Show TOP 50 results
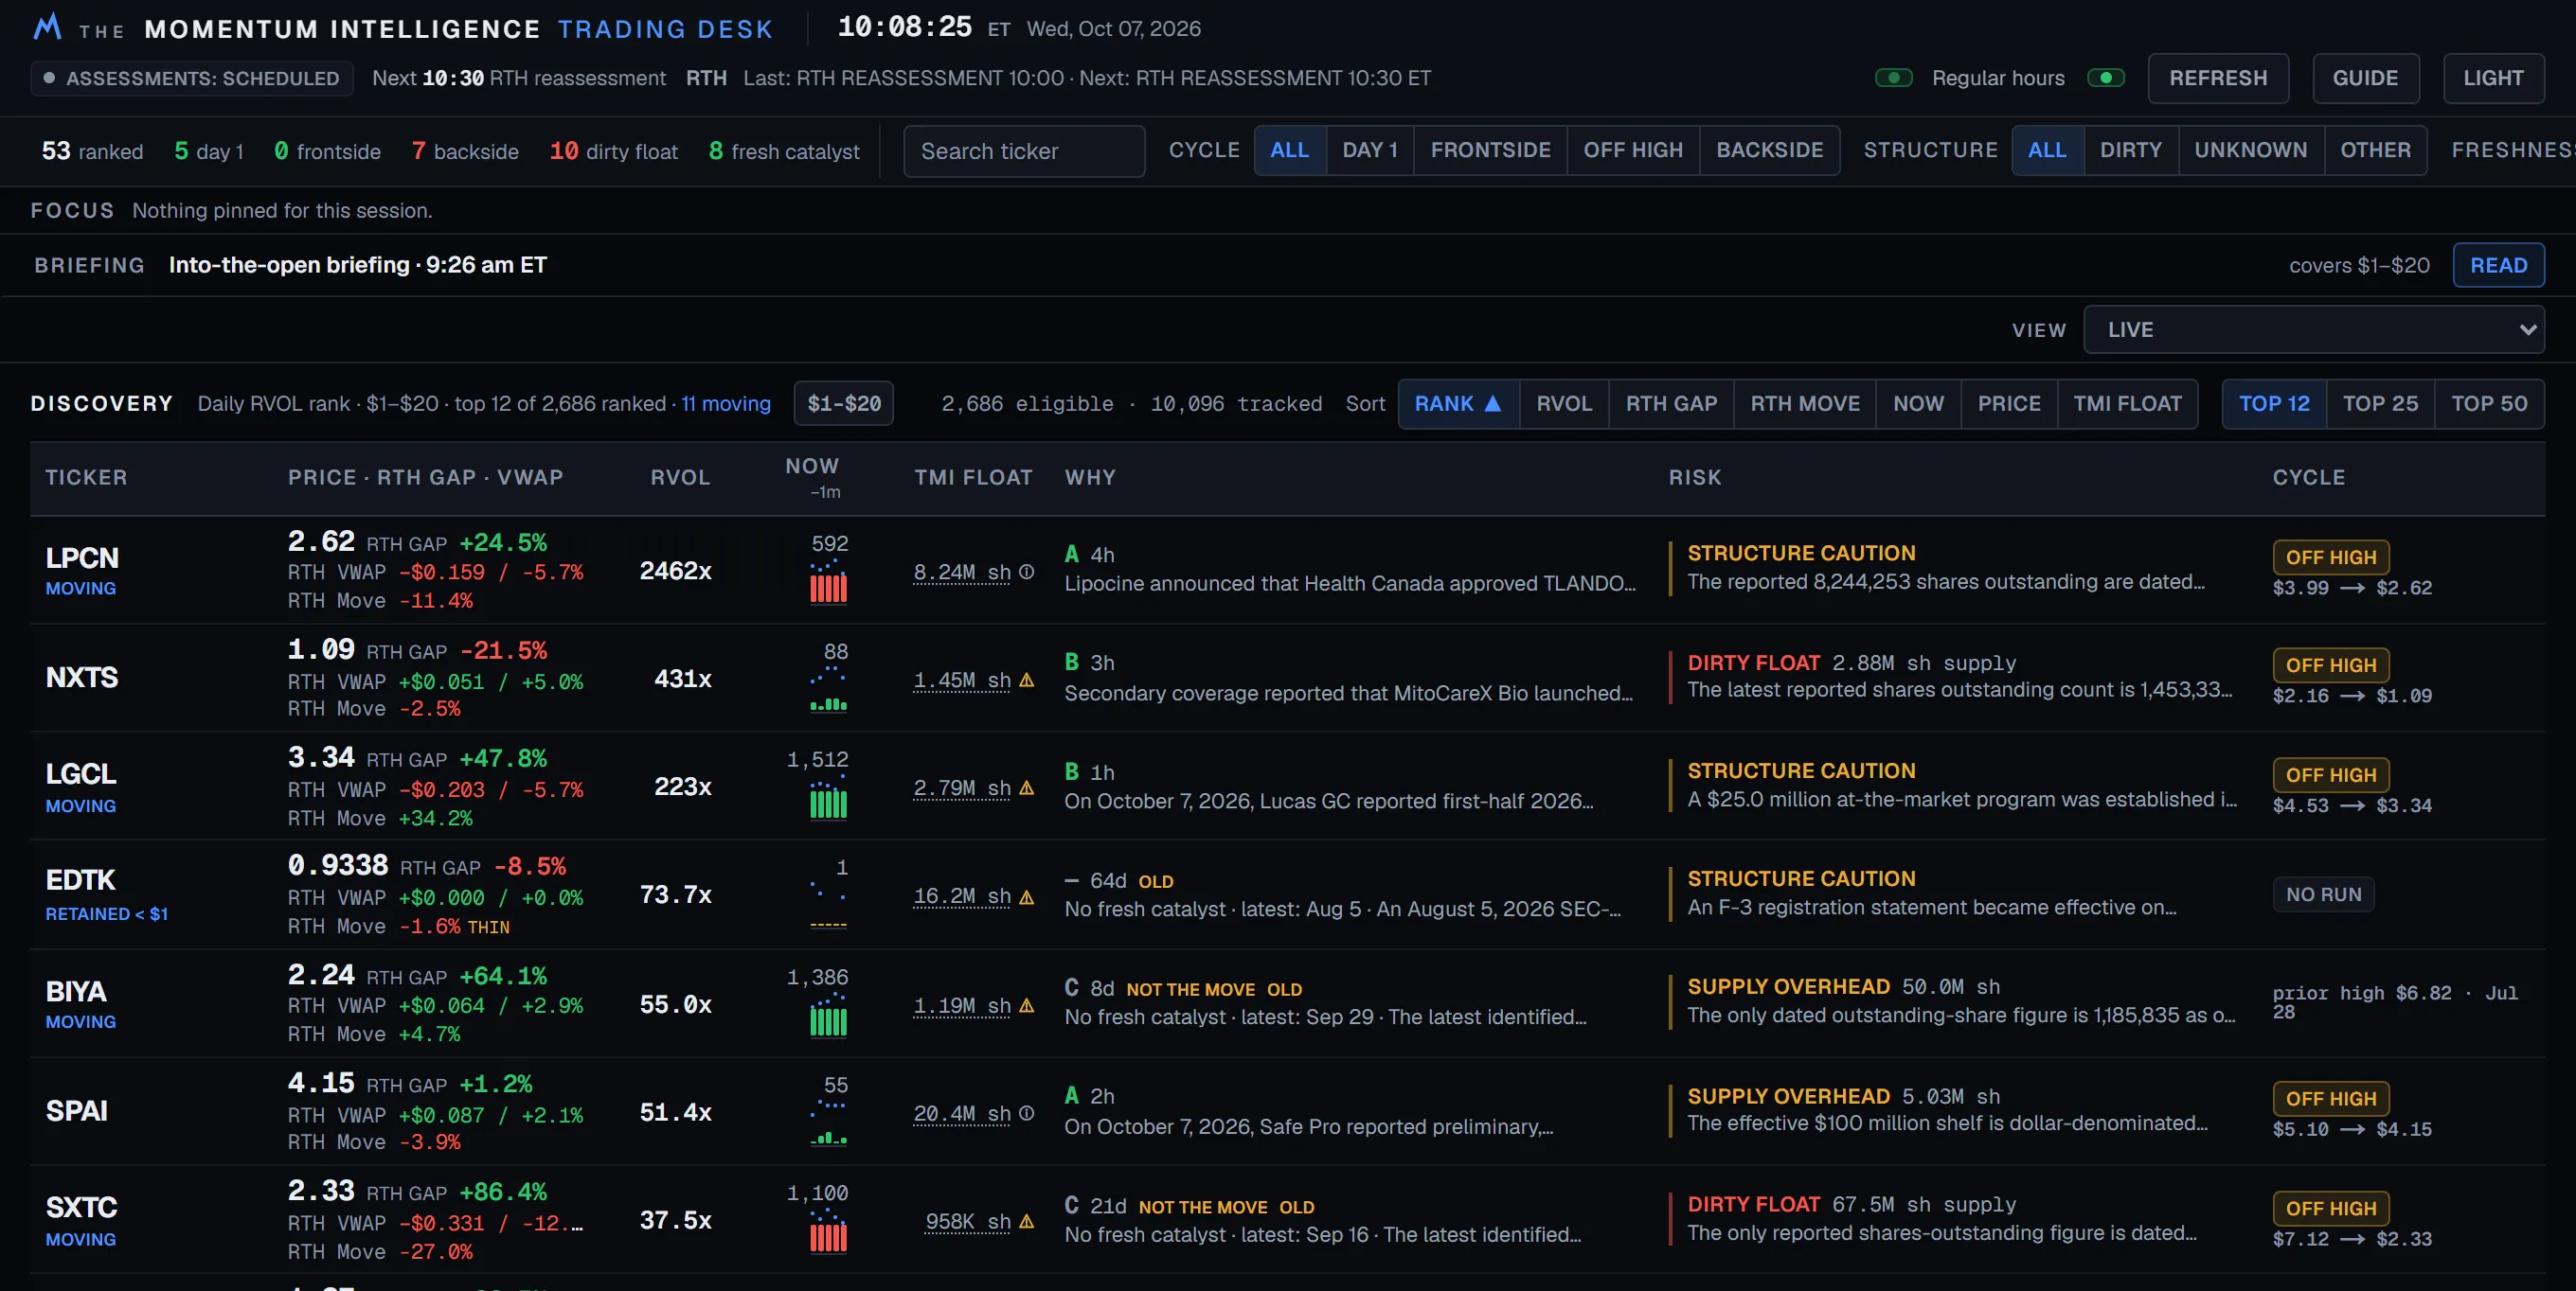 point(2488,404)
